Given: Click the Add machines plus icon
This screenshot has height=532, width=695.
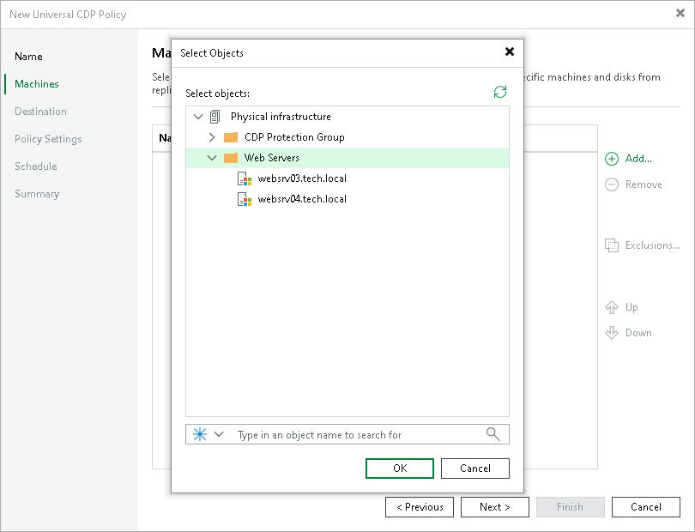Looking at the screenshot, I should point(611,159).
